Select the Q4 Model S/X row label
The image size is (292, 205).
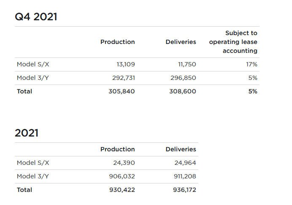[x=33, y=64]
